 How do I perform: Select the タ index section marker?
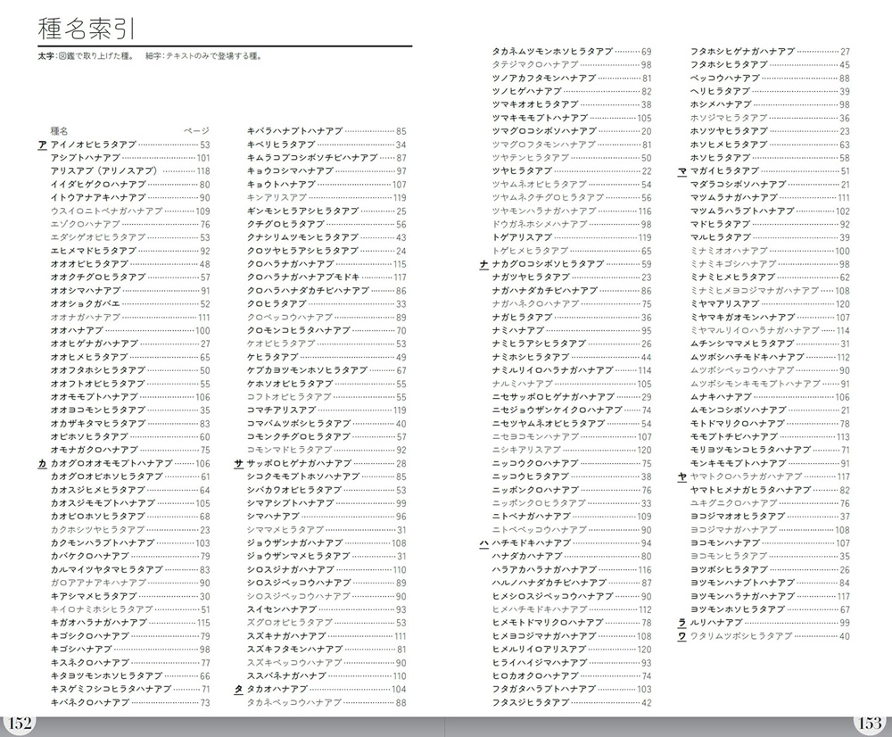tap(238, 690)
